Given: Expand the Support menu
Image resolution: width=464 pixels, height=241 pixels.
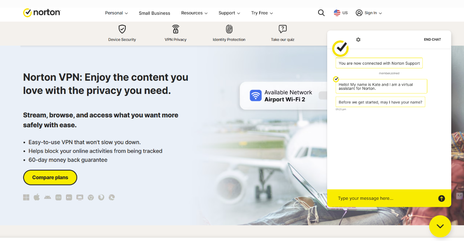Looking at the screenshot, I should click(x=229, y=13).
